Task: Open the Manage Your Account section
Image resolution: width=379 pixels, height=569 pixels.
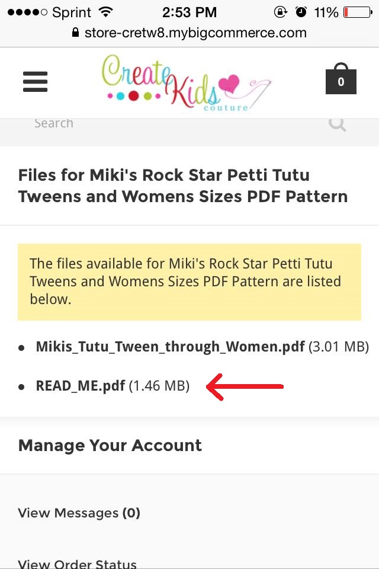Action: click(110, 445)
